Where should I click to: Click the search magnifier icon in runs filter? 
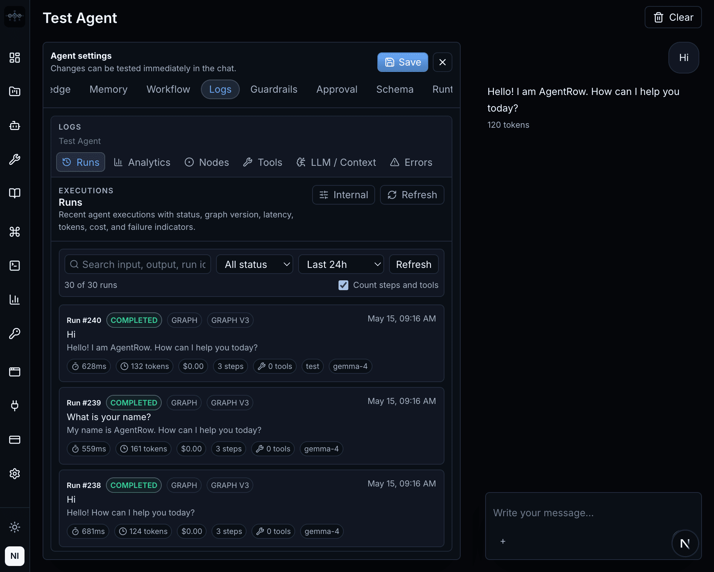pos(74,265)
